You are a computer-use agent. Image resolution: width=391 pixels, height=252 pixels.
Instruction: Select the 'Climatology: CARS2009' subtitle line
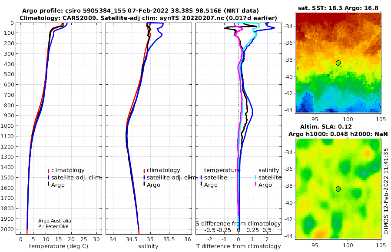148,18
